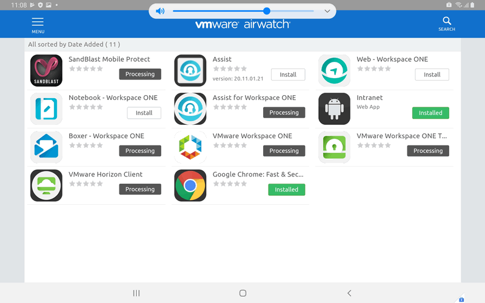485x303 pixels.
Task: Tap the shield notification icon in status bar
Action: coord(40,5)
